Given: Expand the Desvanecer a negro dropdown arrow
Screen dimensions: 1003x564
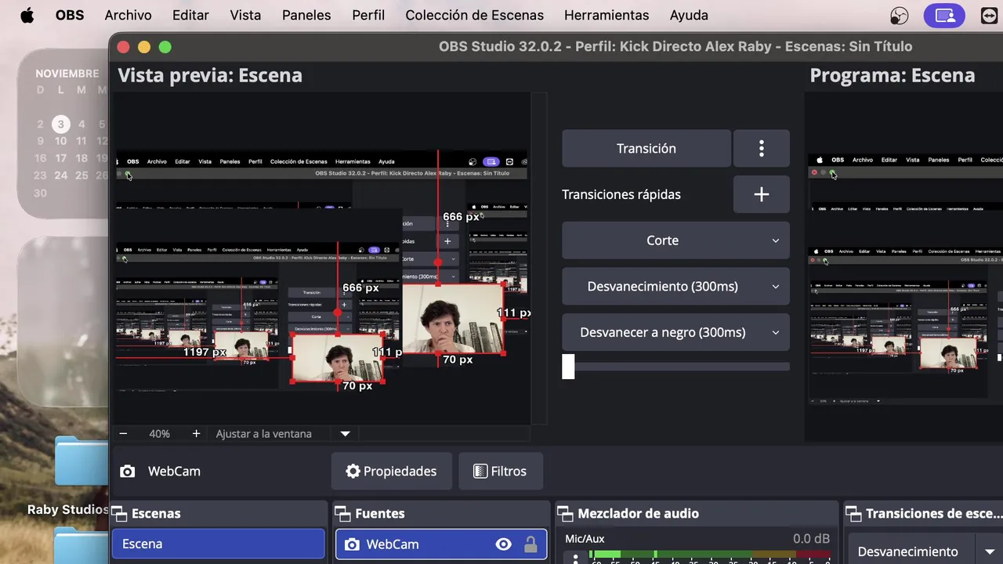Looking at the screenshot, I should pyautogui.click(x=776, y=332).
